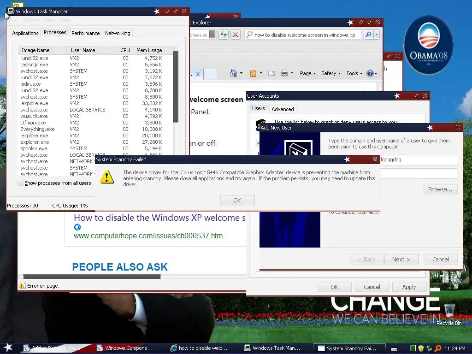Open the Page dropdown menu
Screen dimensions: 472x354
pyautogui.click(x=307, y=73)
